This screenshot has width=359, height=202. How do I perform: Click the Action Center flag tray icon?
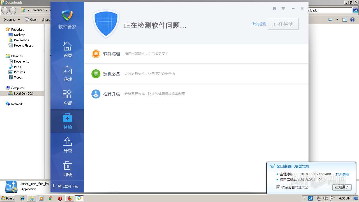click(332, 198)
